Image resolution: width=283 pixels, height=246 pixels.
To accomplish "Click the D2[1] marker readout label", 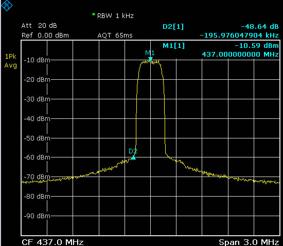I will click(173, 27).
